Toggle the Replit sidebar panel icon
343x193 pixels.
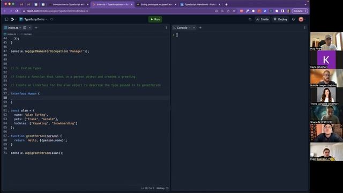click(6, 19)
